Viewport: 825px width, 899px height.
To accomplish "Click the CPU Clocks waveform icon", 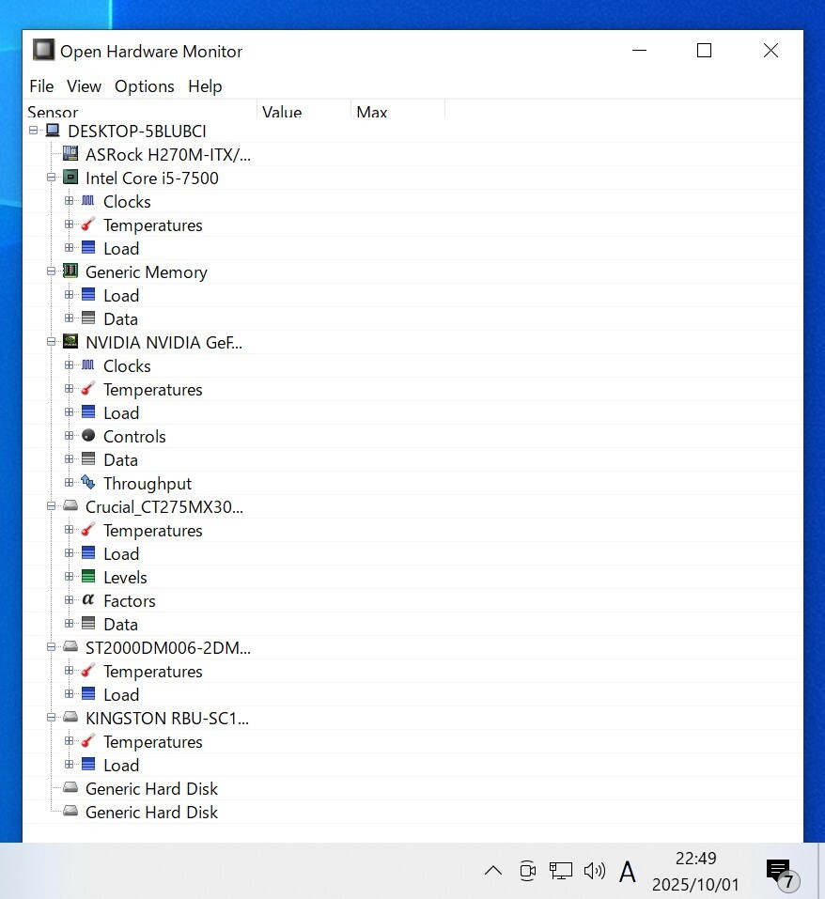I will 88,201.
